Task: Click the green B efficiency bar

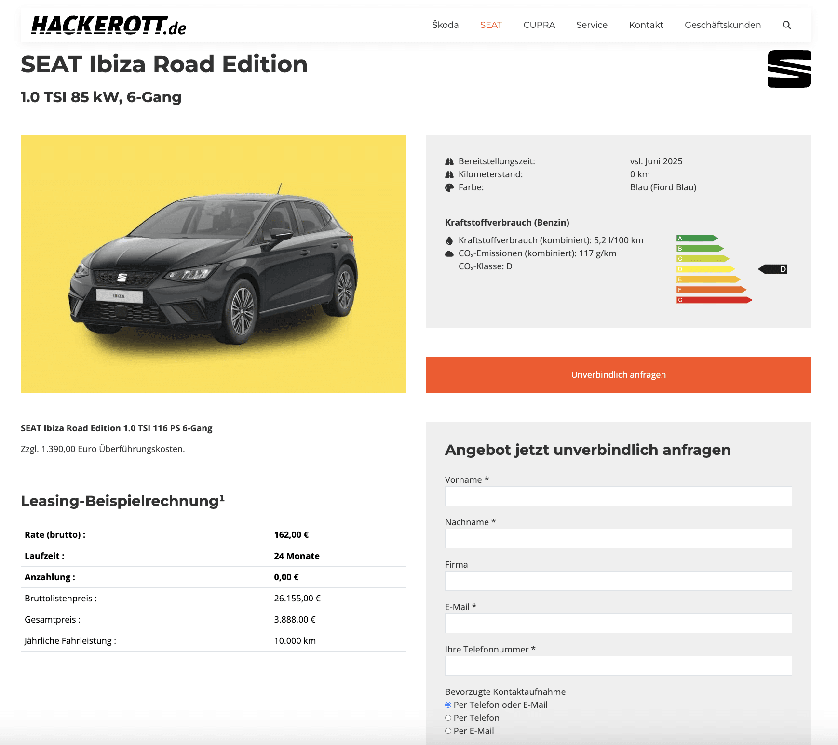Action: (x=700, y=249)
